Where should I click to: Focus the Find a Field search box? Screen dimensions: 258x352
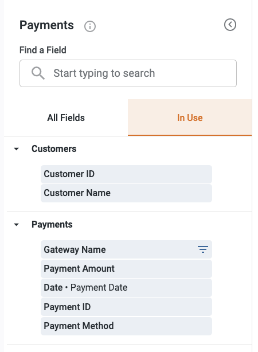(x=128, y=73)
